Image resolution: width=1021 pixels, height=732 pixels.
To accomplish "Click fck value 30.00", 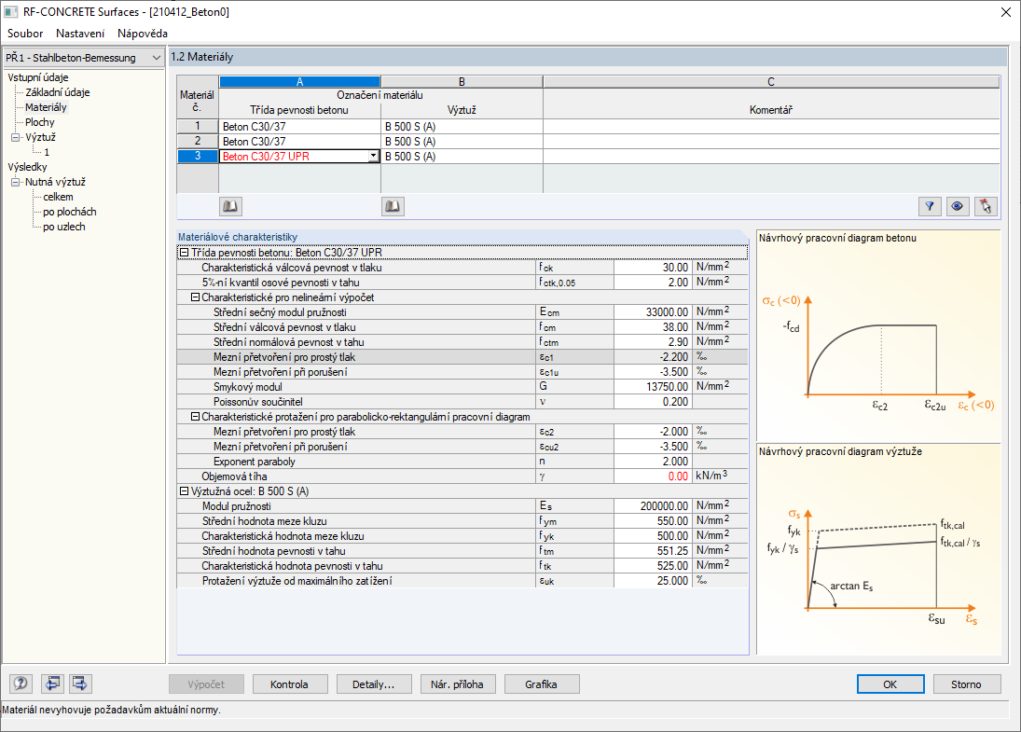I will 653,268.
